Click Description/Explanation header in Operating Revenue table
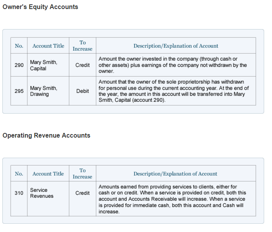272x232 pixels. click(175, 173)
